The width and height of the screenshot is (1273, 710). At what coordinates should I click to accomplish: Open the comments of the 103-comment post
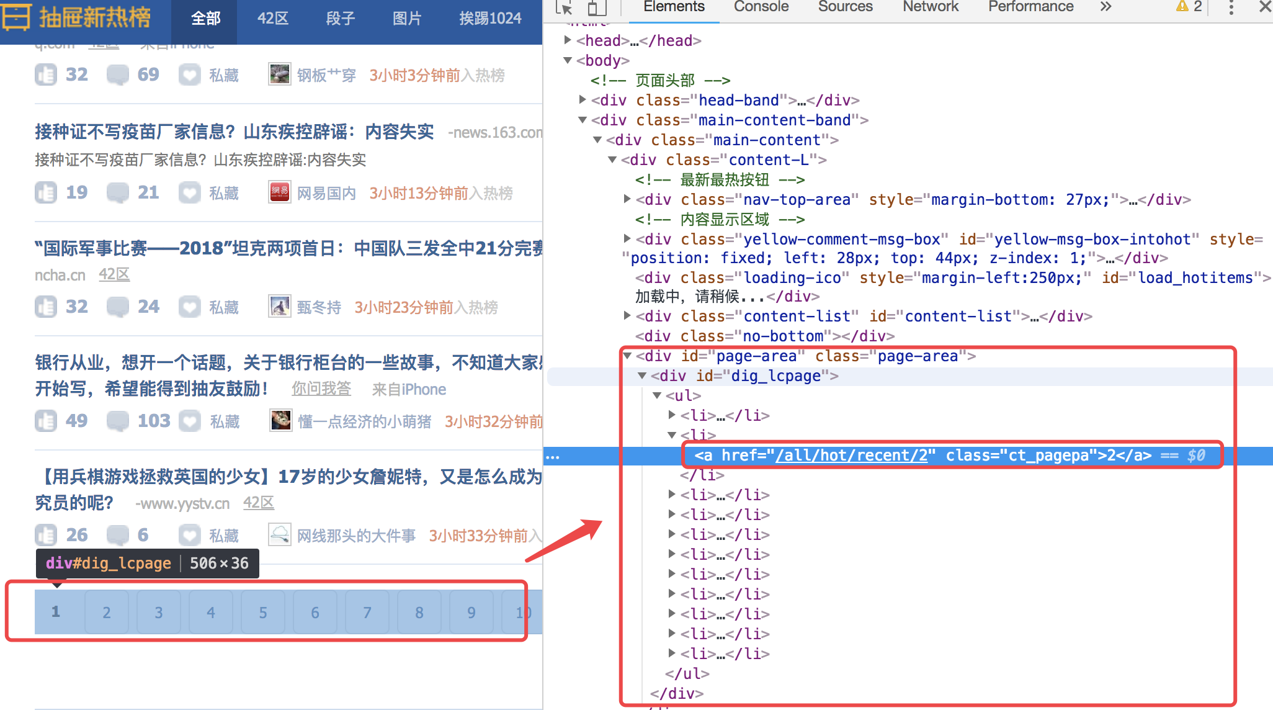pos(118,421)
